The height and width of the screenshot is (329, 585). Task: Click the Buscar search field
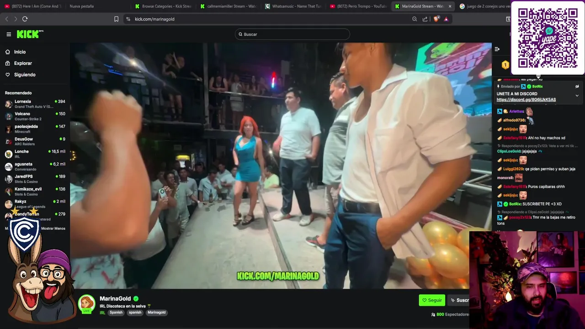click(x=292, y=34)
